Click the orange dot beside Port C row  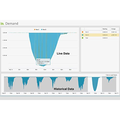(82, 32)
